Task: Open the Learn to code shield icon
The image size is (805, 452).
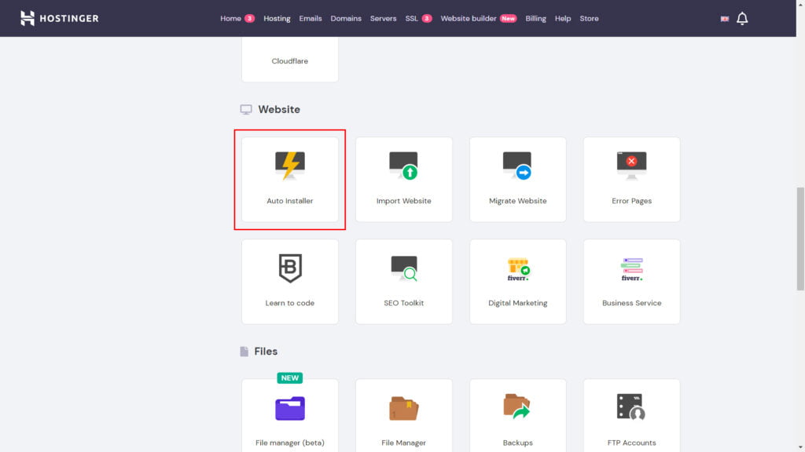Action: [290, 268]
